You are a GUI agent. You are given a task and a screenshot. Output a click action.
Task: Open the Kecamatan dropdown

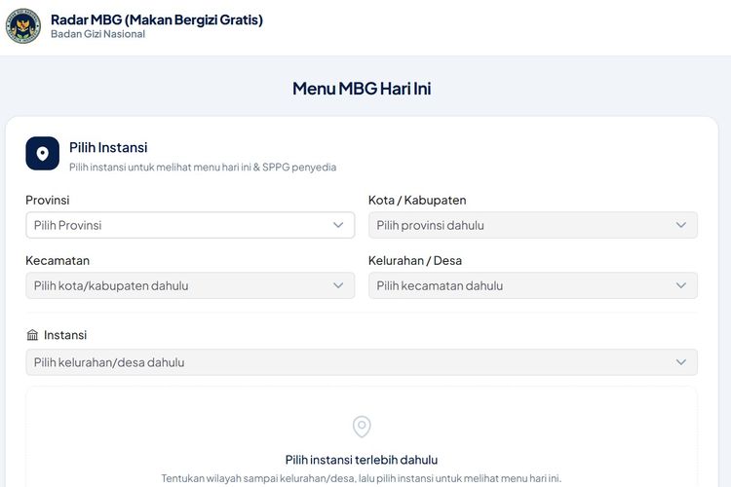[x=190, y=285]
